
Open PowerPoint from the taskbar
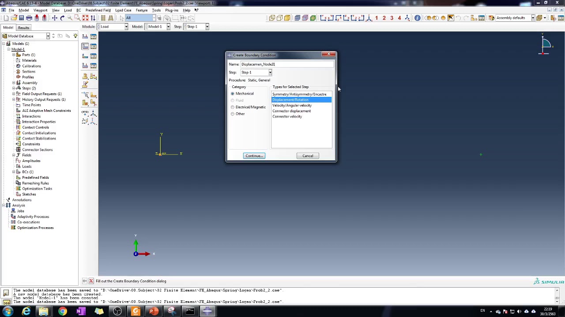153,312
